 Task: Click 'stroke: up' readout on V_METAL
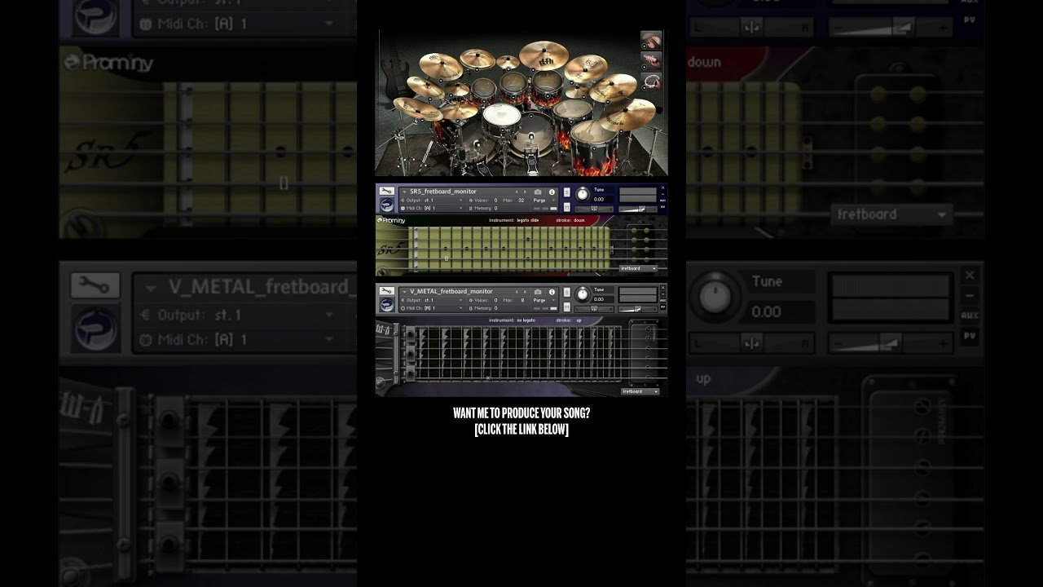point(569,320)
